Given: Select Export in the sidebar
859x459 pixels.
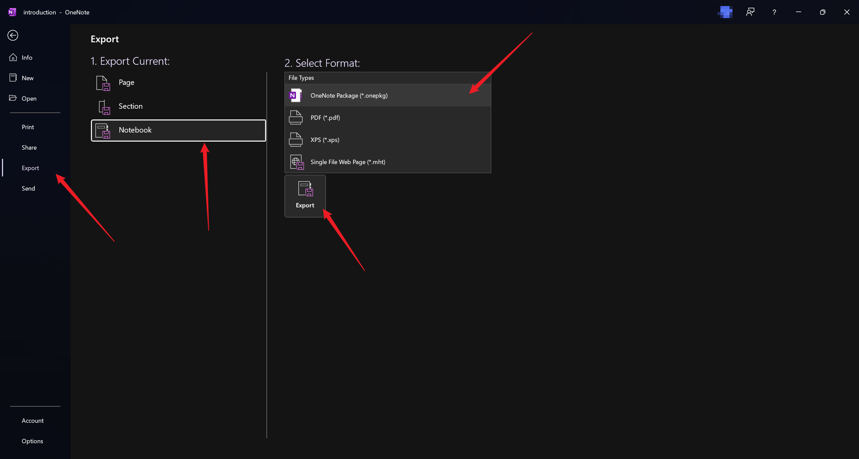Looking at the screenshot, I should 35,168.
